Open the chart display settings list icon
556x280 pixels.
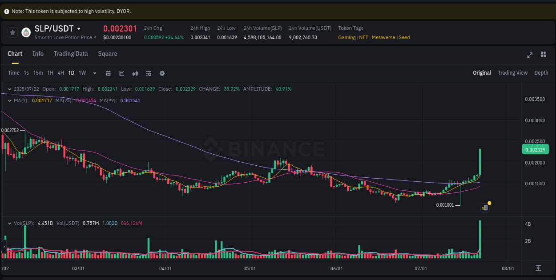(x=149, y=73)
